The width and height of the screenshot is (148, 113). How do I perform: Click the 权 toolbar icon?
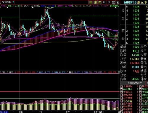pyautogui.click(x=100, y=2)
